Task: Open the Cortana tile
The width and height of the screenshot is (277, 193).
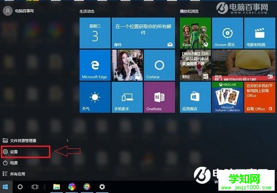Action: coord(160,65)
